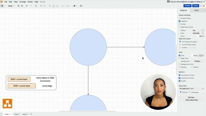Image resolution: width=206 pixels, height=116 pixels.
Task: Click the delete trash icon
Action: coord(36,6)
